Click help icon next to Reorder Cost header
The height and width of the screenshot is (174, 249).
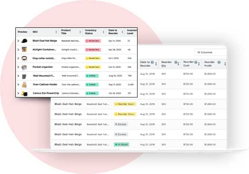point(196,62)
